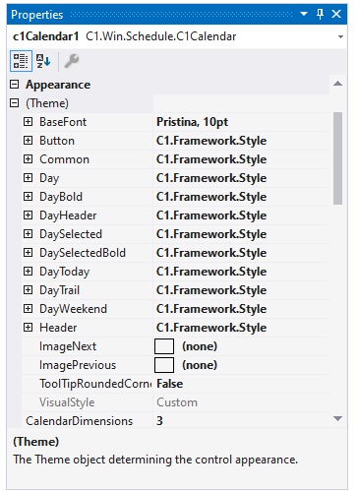358x492 pixels.
Task: Open Properties window position menu arrow
Action: (x=304, y=14)
